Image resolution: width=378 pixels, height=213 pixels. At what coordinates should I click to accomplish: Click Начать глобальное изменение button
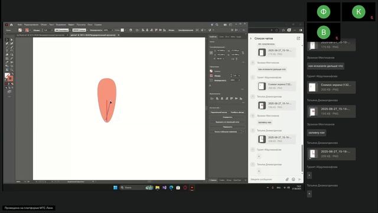pos(226,131)
